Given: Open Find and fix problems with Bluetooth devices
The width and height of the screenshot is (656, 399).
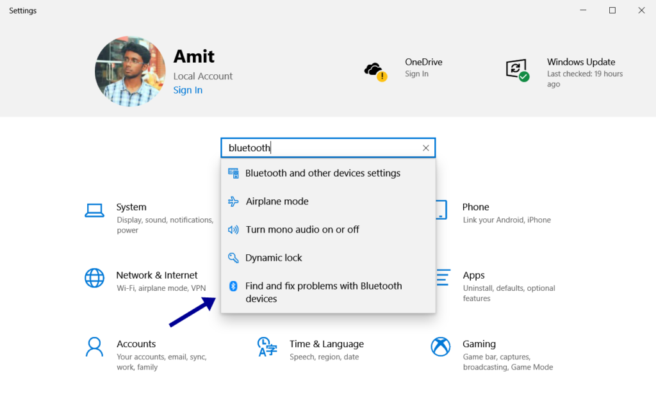Looking at the screenshot, I should pos(324,292).
